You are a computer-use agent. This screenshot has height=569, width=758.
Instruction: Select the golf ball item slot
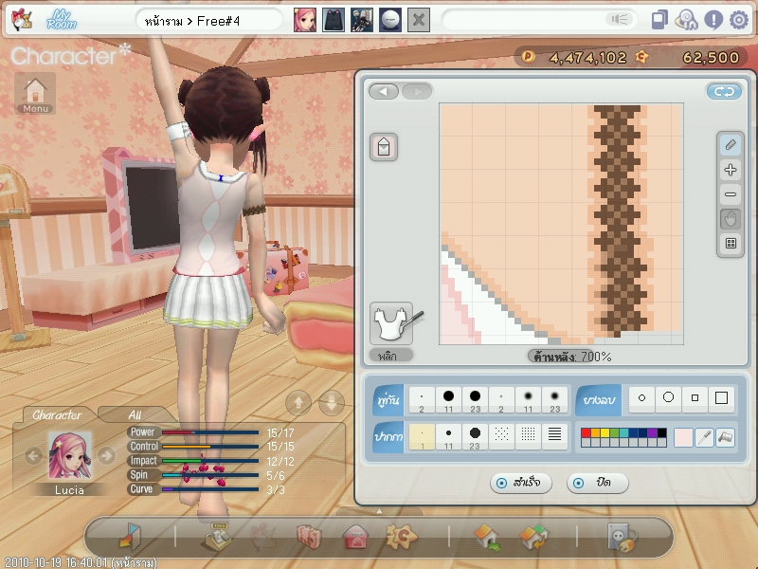click(390, 20)
